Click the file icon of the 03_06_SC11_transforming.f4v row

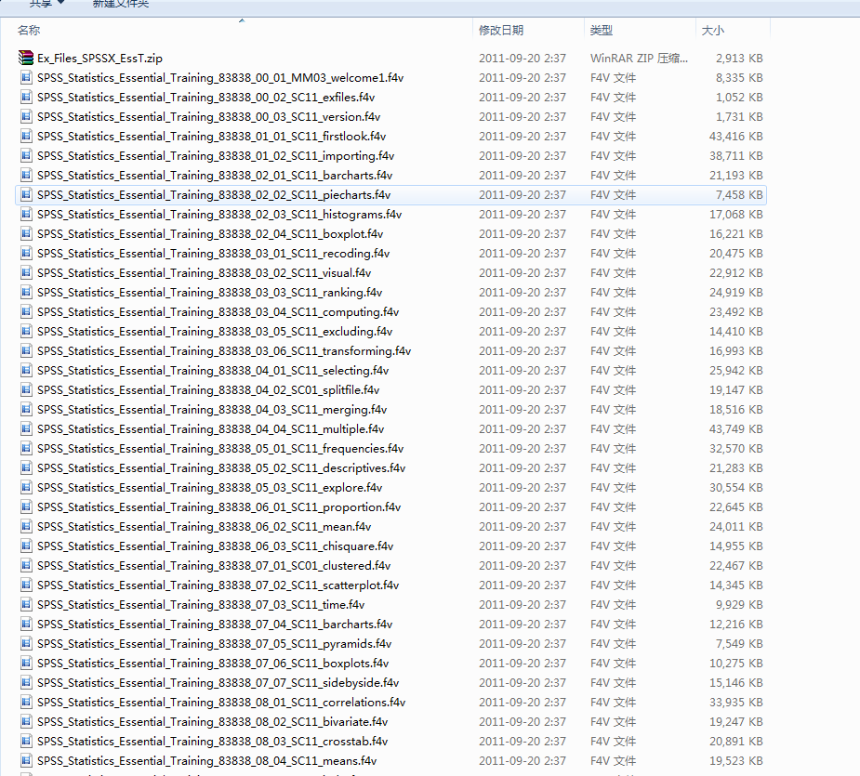pyautogui.click(x=26, y=351)
